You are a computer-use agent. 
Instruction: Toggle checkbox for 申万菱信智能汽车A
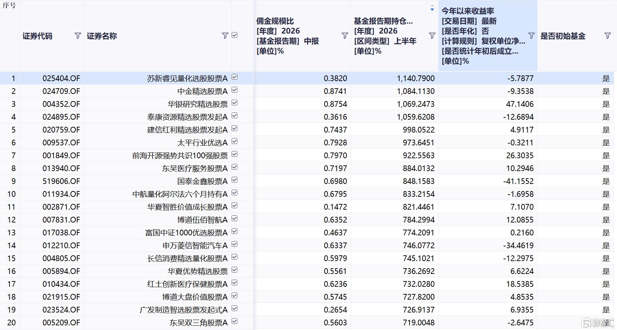[235, 244]
